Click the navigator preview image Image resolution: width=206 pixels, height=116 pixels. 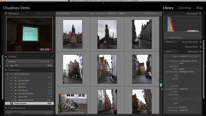click(x=29, y=34)
